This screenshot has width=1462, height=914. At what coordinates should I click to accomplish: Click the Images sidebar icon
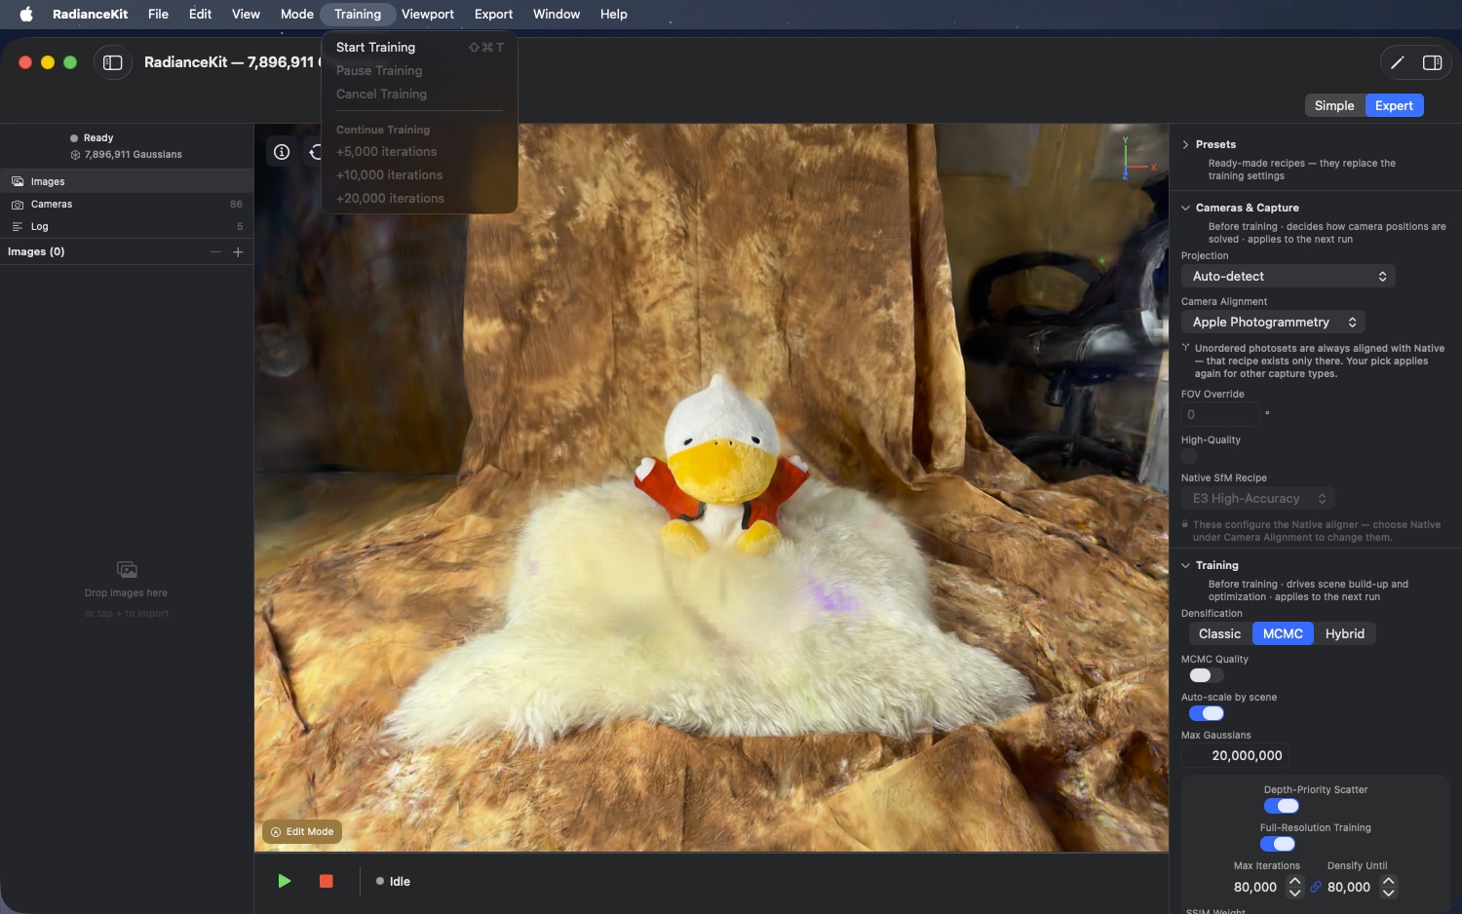pos(18,181)
